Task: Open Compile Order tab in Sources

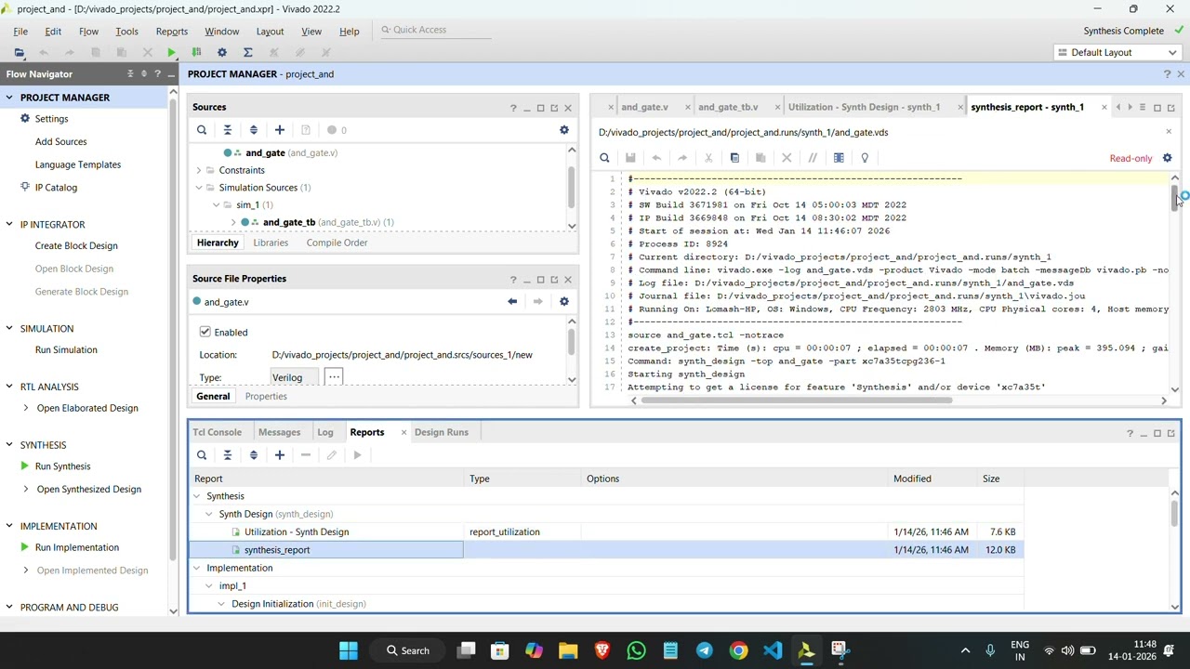Action: pos(337,243)
